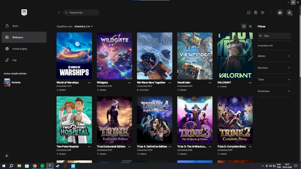Expand the Tipos filter
The height and width of the screenshot is (169, 301).
274,79
